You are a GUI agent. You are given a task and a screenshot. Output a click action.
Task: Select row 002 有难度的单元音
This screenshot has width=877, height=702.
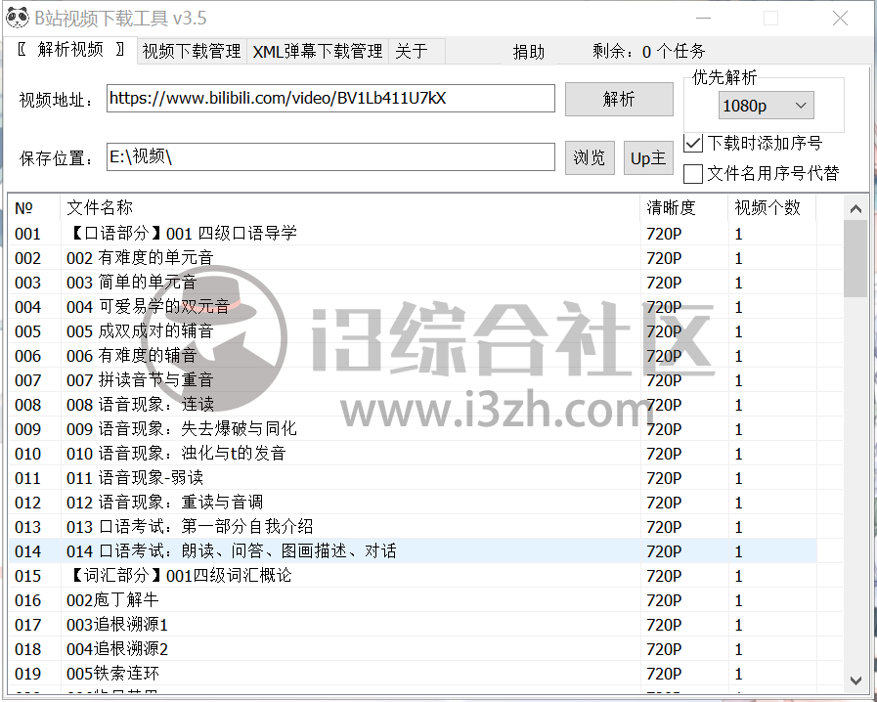[413, 258]
